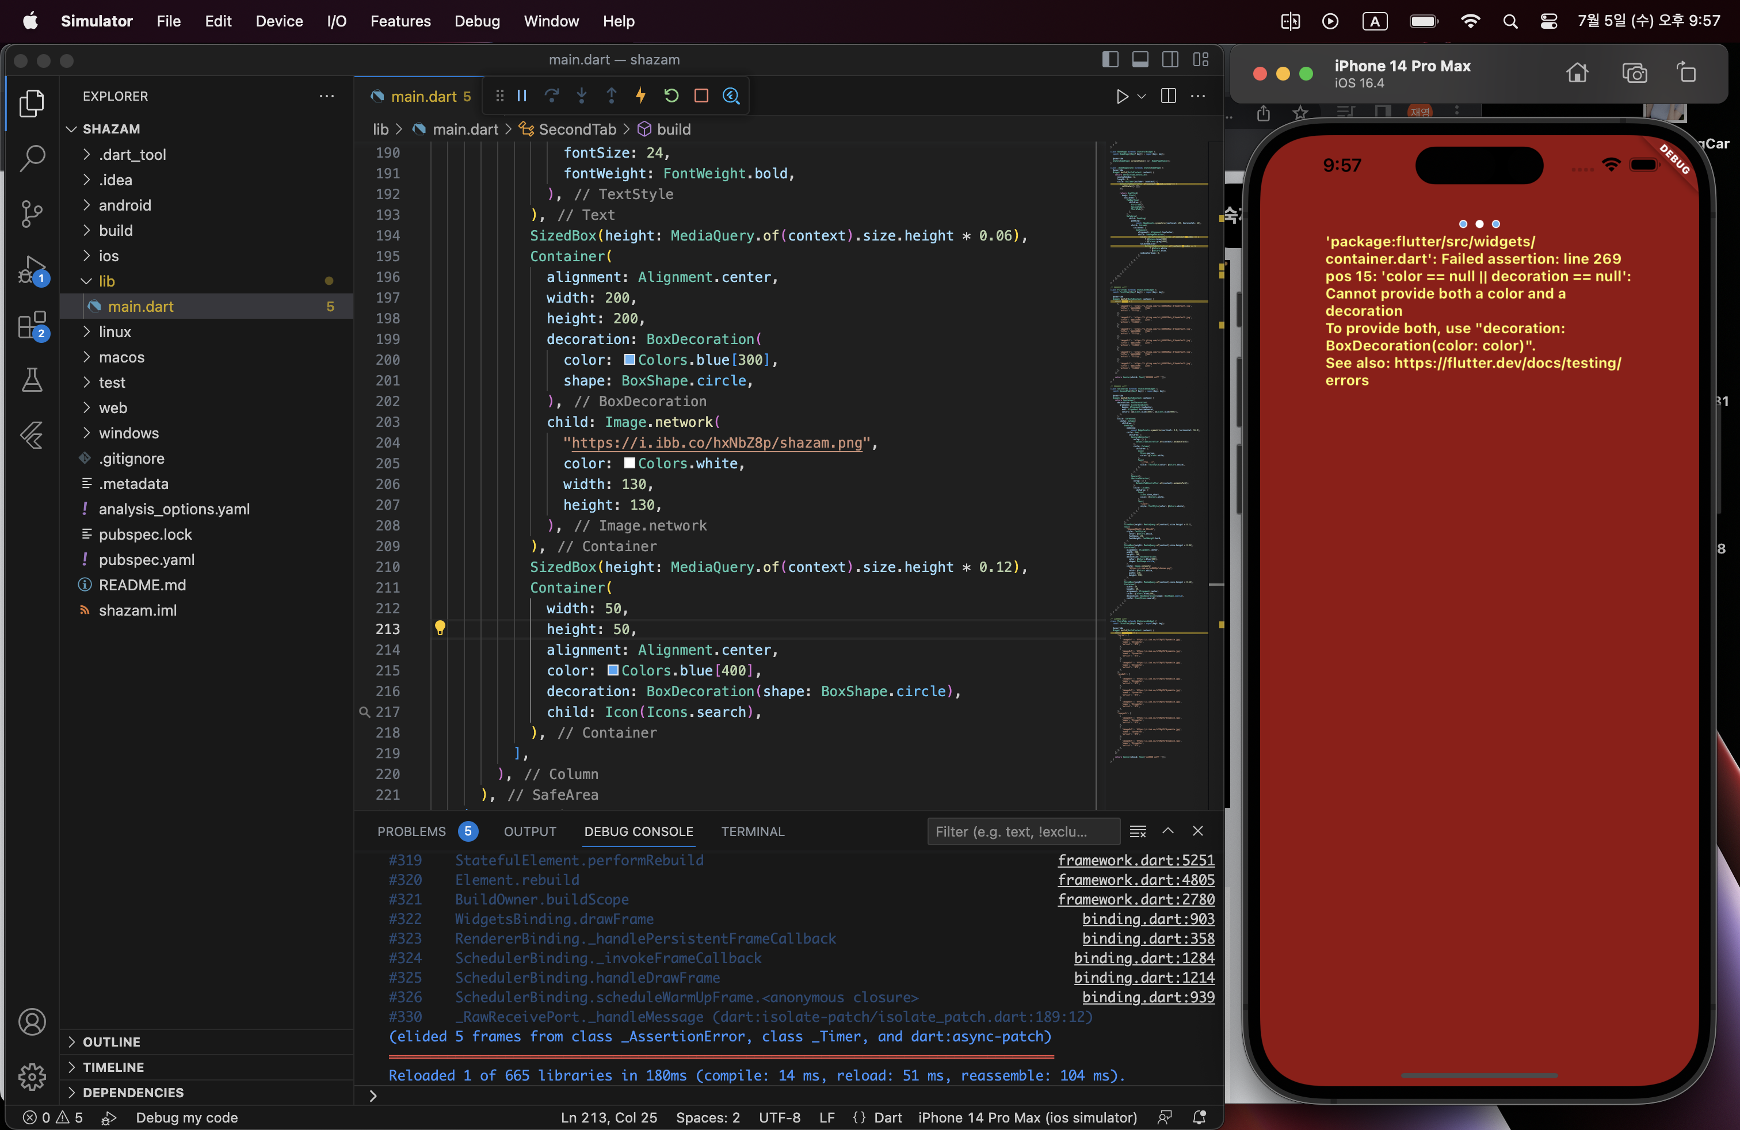Toggle the primary sidebar layout button
1740x1130 pixels.
tap(1110, 59)
